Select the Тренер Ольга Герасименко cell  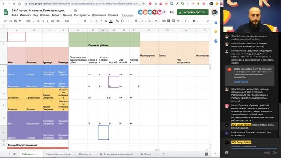point(23,145)
